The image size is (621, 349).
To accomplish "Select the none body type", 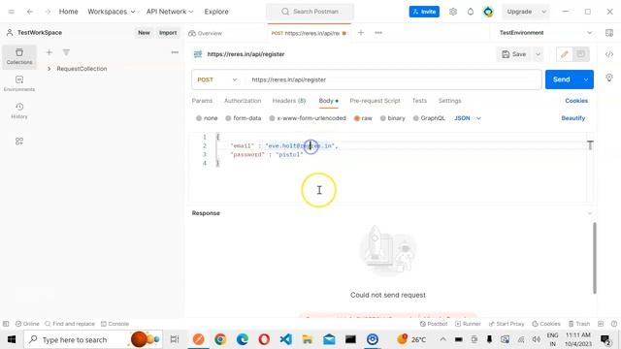I will [207, 118].
